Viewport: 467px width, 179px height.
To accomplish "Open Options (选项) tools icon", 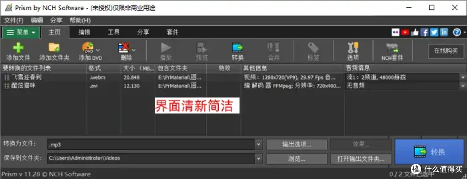I will click(353, 47).
